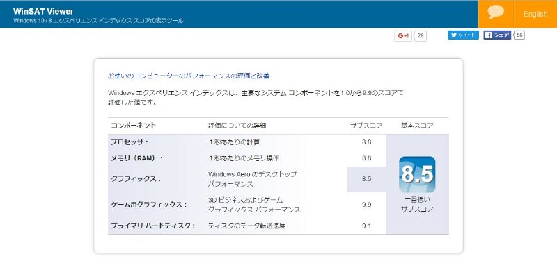557x263 pixels.
Task: Click the 9.9 gaming graphics subscore
Action: pos(367,205)
